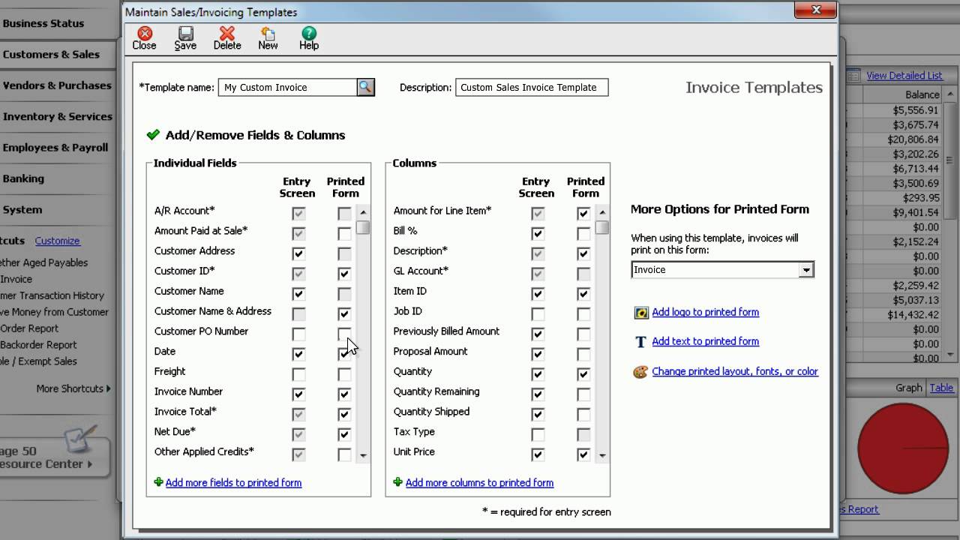Click the grid icon beside View Detailed List
Viewport: 960px width, 540px height.
coord(853,76)
